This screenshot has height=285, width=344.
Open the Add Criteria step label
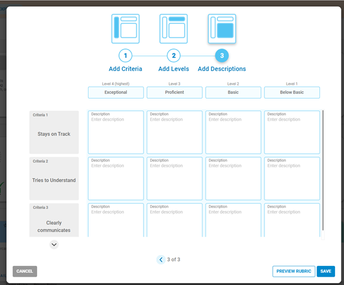(125, 69)
